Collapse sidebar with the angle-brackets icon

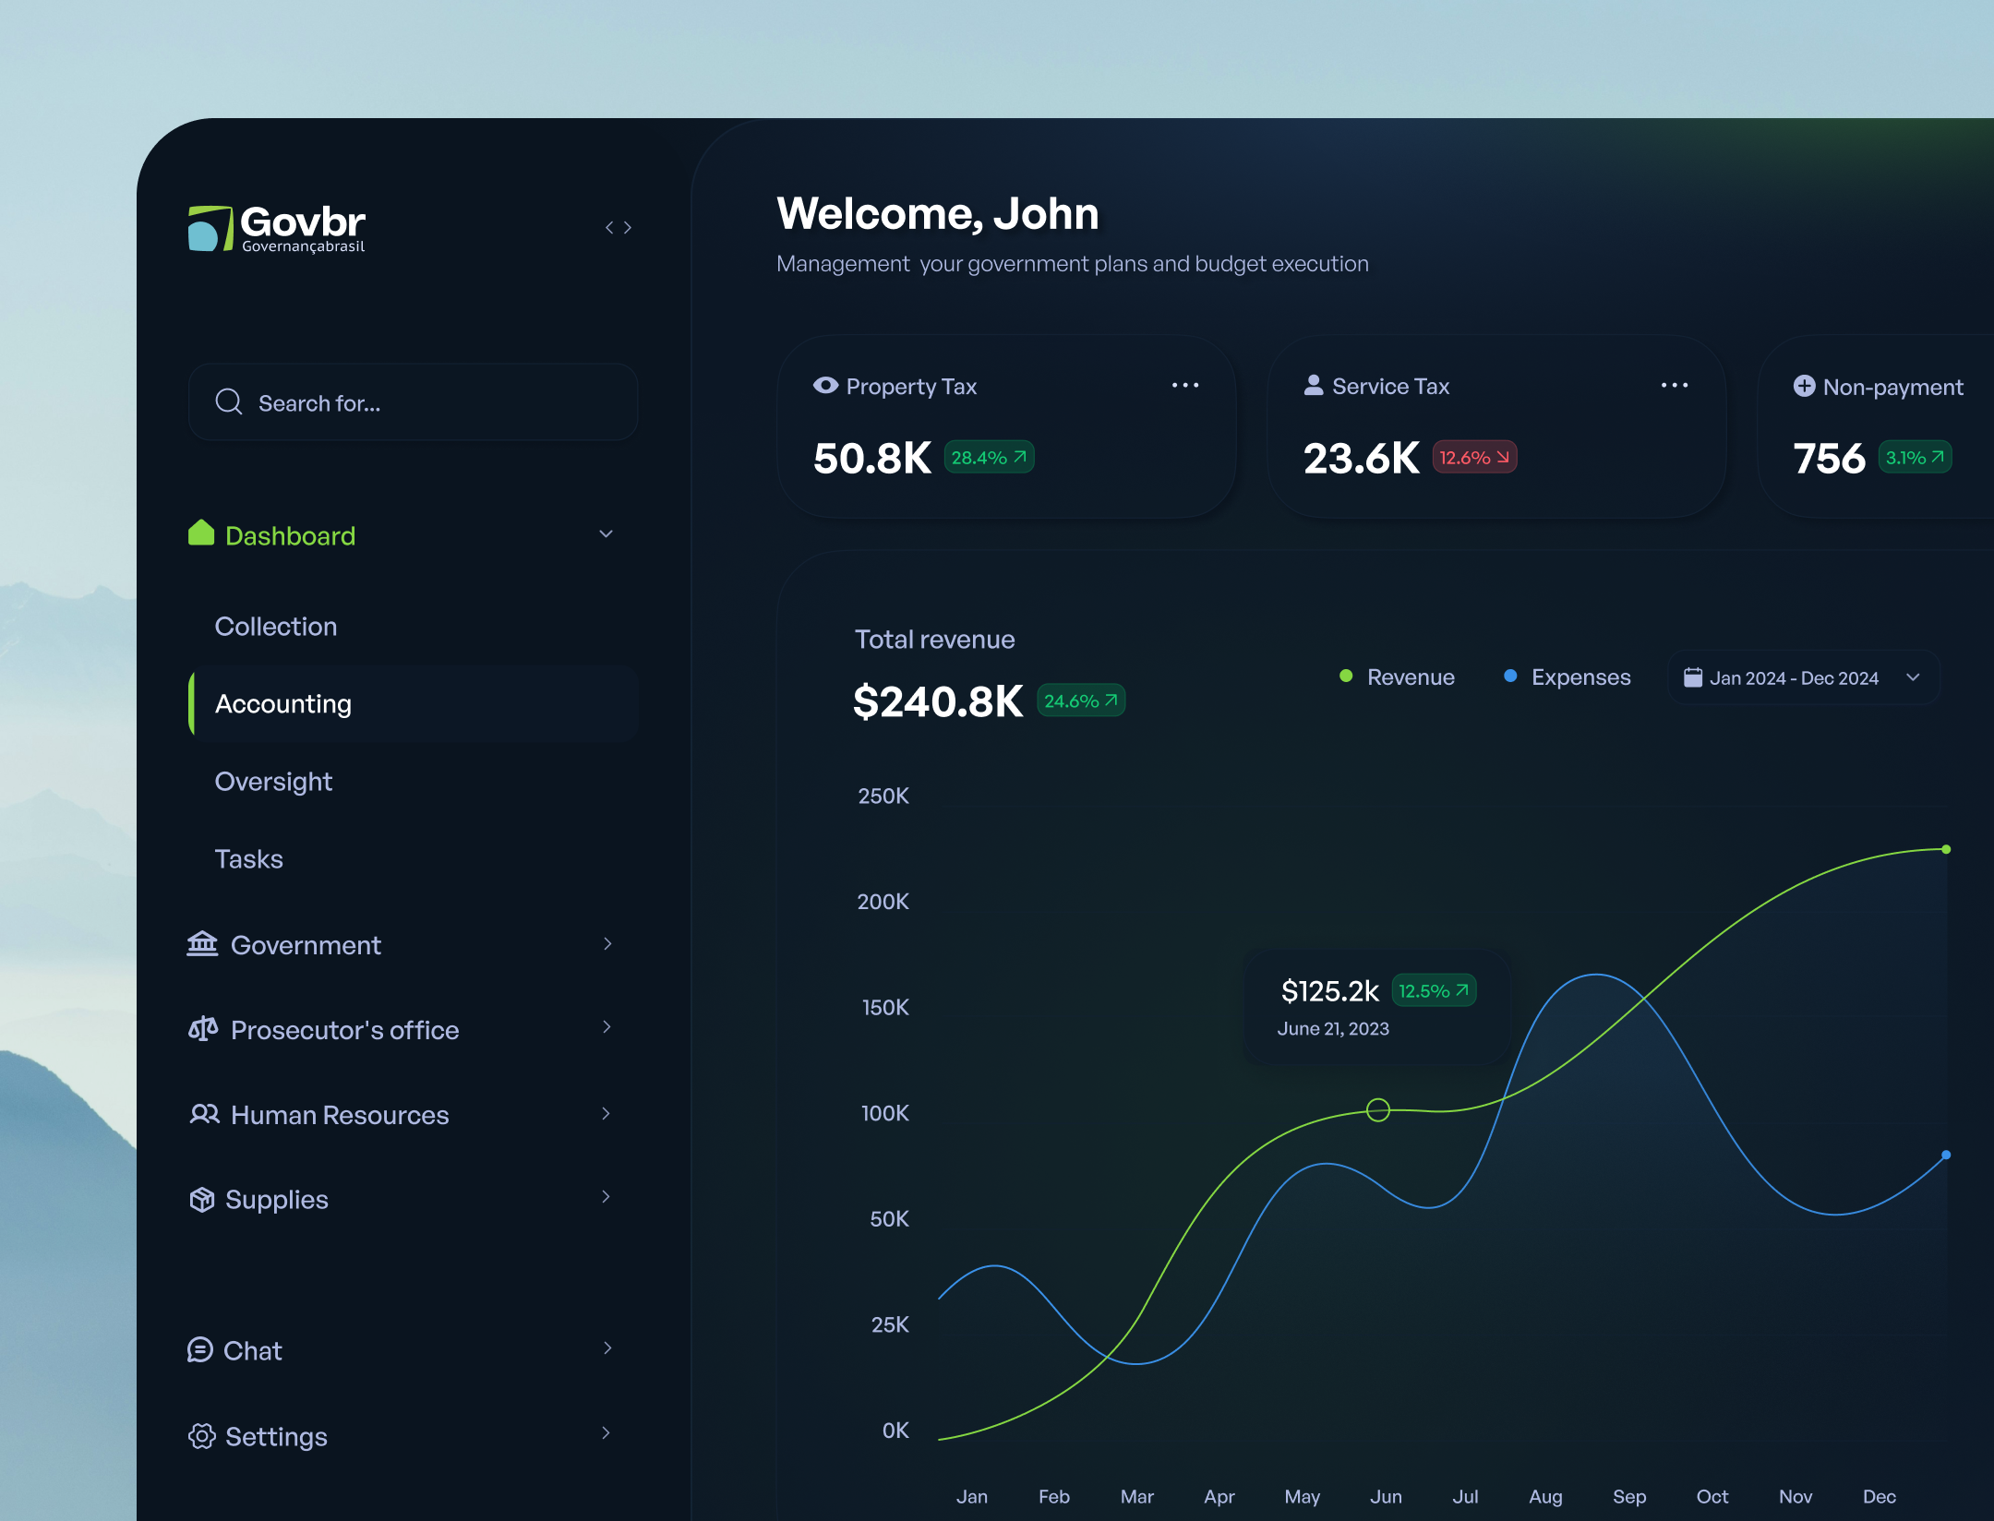[x=619, y=228]
